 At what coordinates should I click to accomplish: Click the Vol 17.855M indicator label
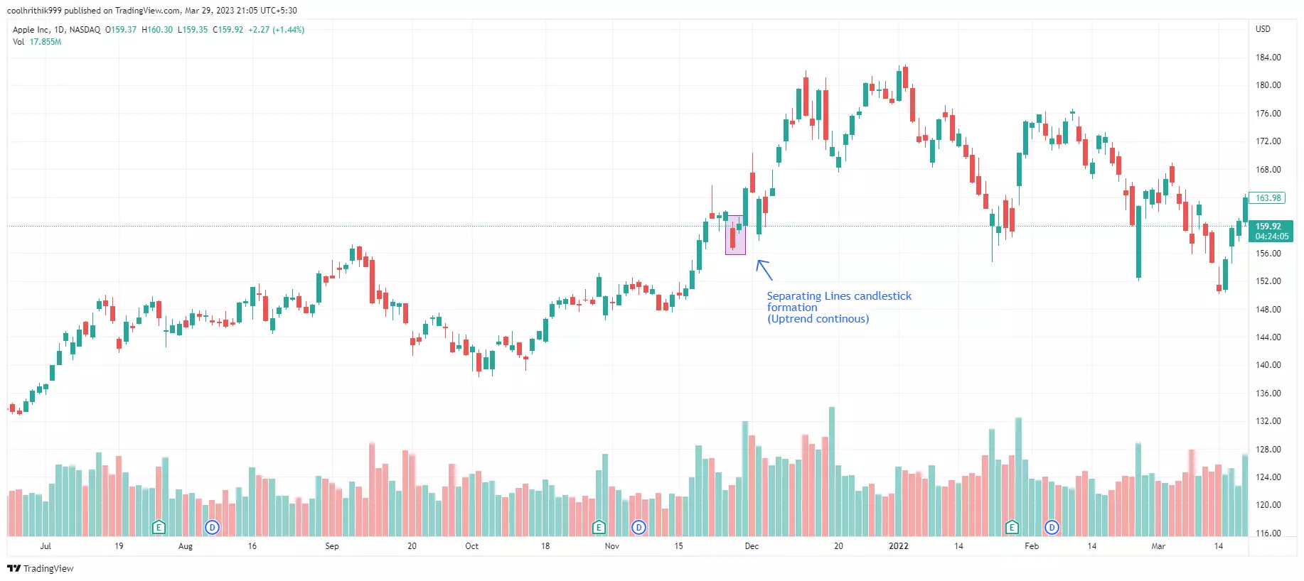tap(37, 42)
